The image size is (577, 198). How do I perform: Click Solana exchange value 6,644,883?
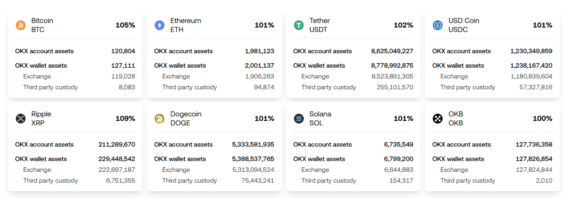[x=399, y=170]
